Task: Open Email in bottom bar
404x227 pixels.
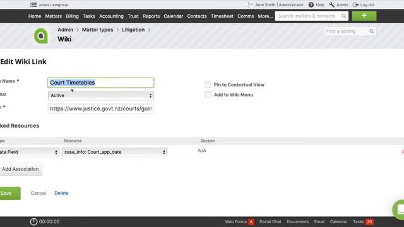Action: [x=319, y=221]
